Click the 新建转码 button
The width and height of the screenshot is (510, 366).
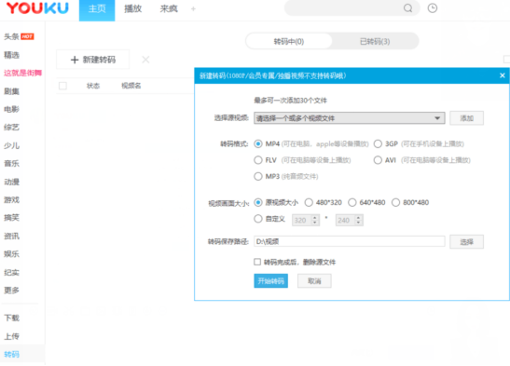[93, 60]
